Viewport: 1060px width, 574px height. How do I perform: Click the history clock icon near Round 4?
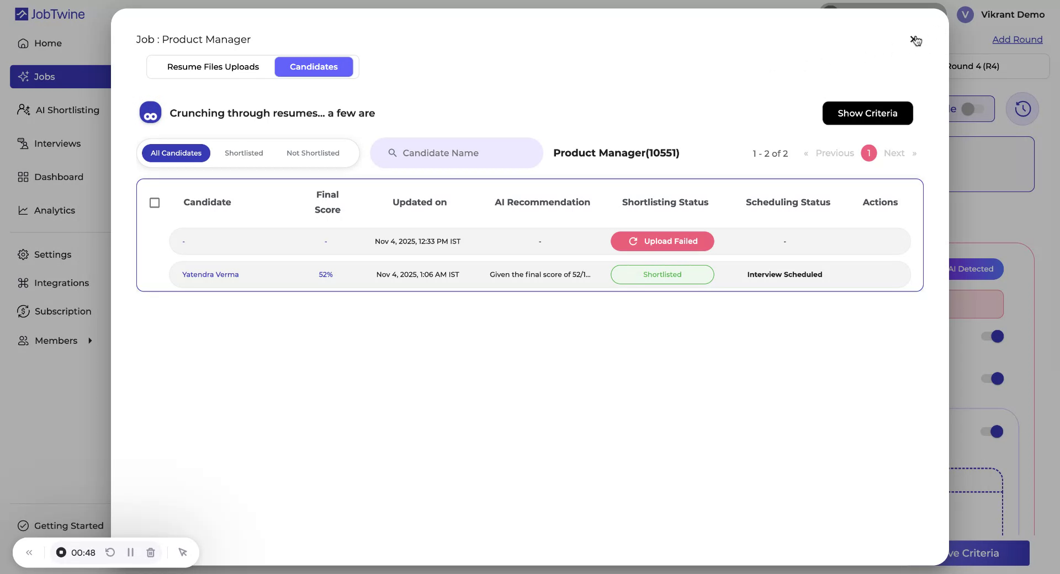click(1022, 109)
